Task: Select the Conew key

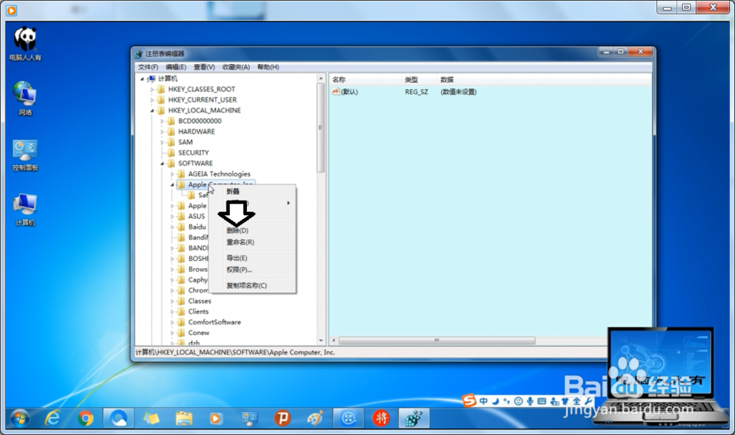Action: click(198, 333)
